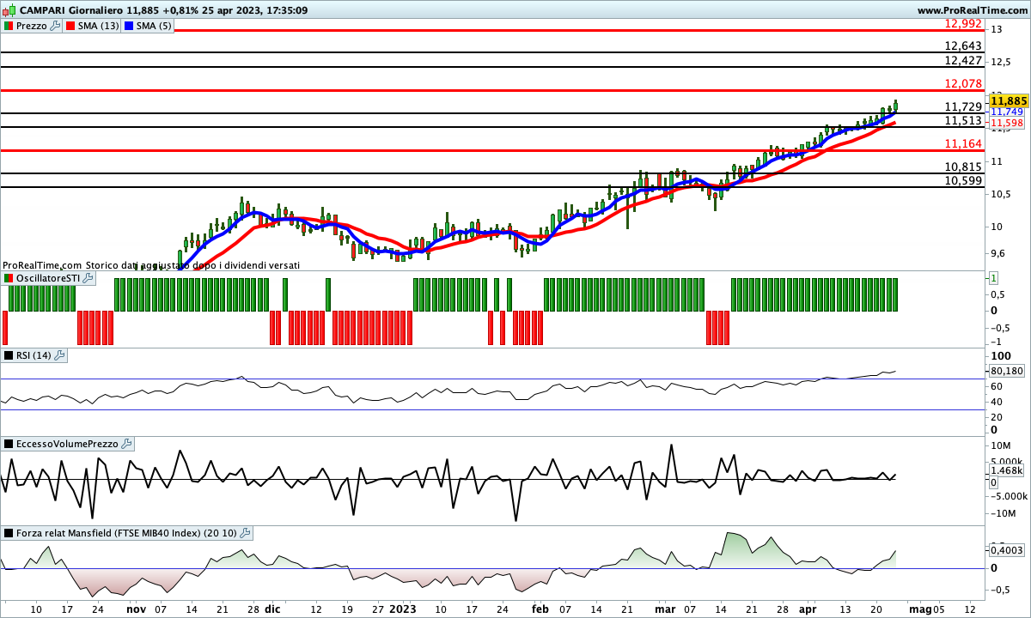
Task: Click the feb month marker on time axis
Action: [540, 609]
